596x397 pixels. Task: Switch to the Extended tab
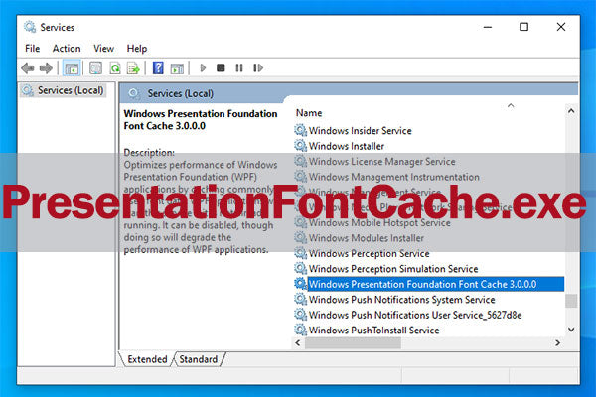[x=147, y=359]
